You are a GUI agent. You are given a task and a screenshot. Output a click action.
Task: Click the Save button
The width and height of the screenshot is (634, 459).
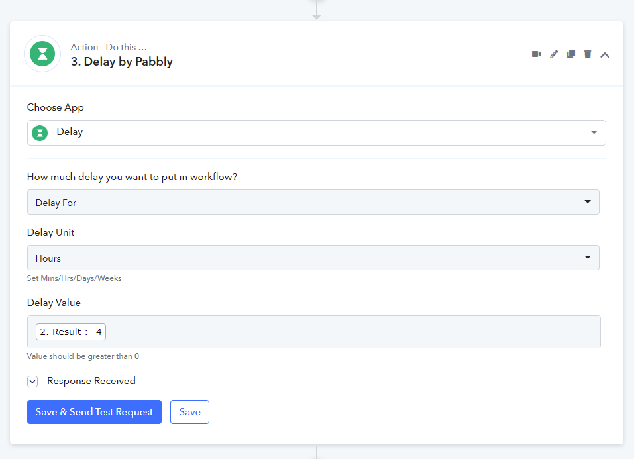pyautogui.click(x=189, y=412)
